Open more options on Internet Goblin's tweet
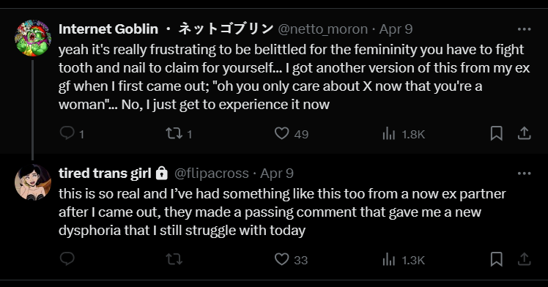The image size is (548, 287). pyautogui.click(x=525, y=29)
